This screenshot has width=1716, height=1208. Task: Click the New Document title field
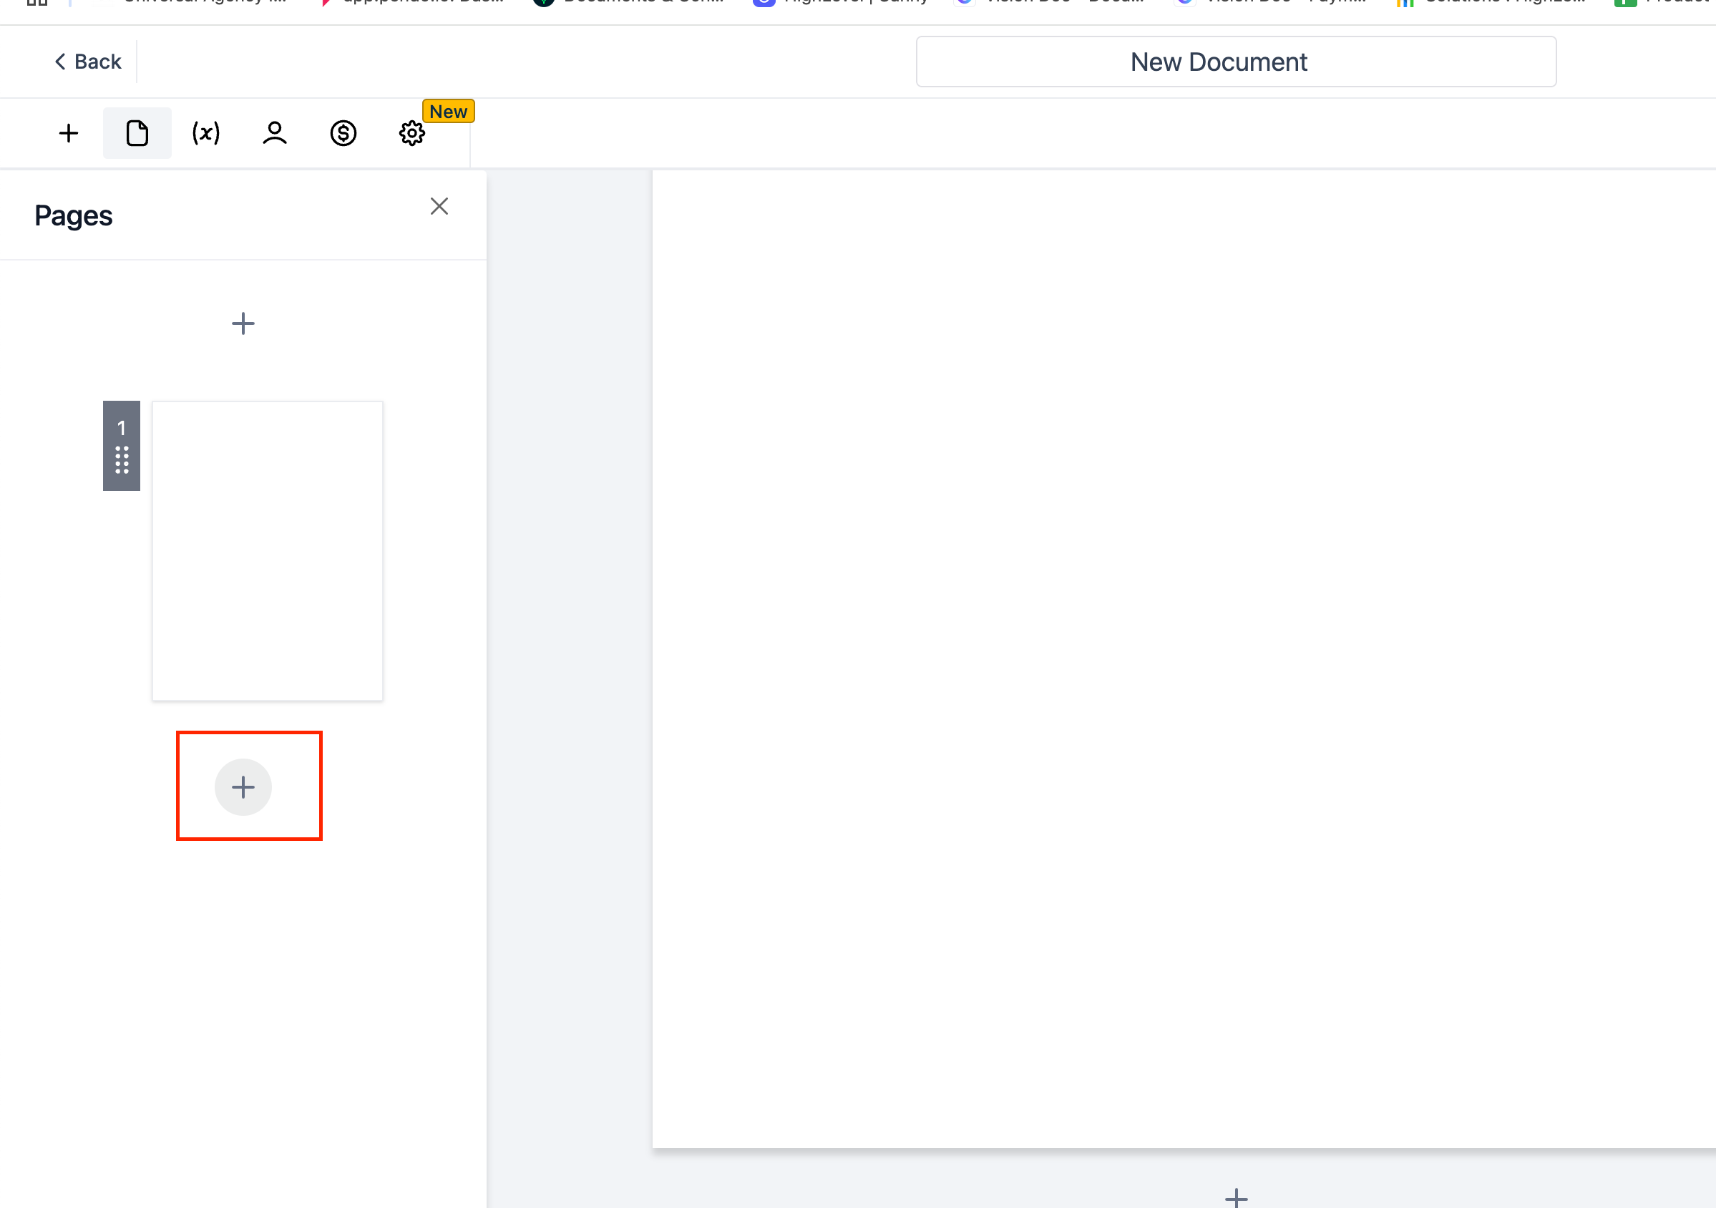point(1235,62)
